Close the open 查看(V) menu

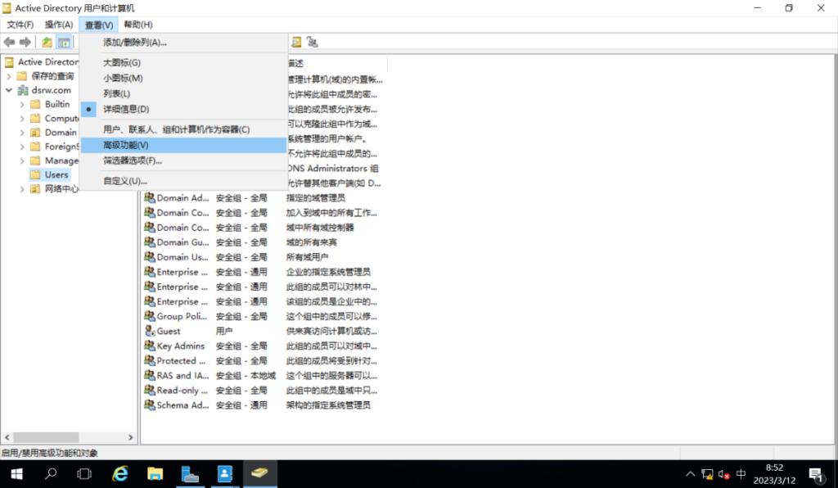(99, 25)
